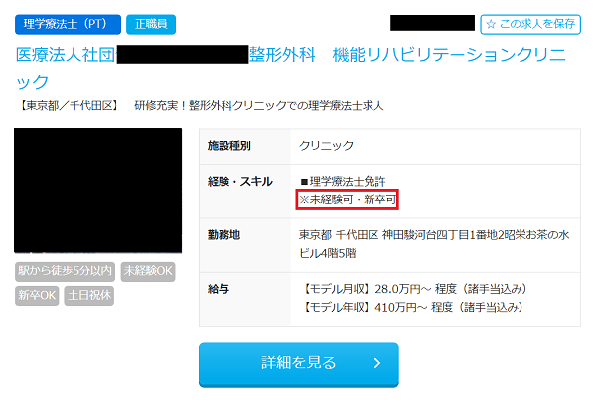Screen dimensions: 596x400
Task: Select the 理学療法士（PT） job category tag
Action: [x=69, y=23]
